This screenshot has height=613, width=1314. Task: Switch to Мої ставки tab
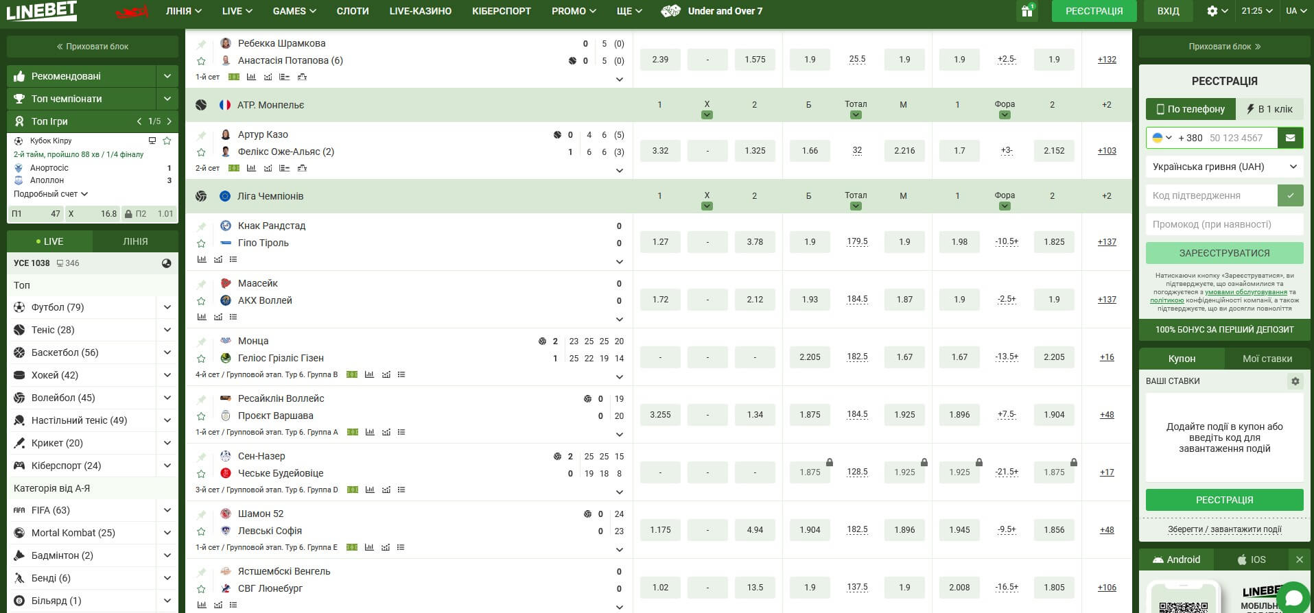tap(1267, 359)
